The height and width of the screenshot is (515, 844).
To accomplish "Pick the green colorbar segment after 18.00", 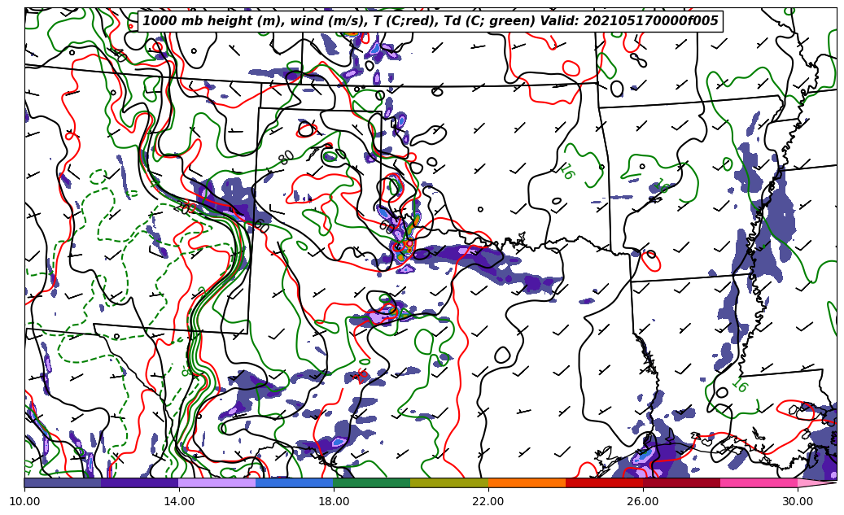I will [x=372, y=482].
